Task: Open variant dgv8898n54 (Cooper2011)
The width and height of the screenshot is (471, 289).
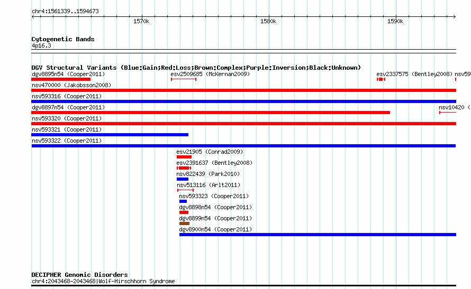Action: [x=215, y=207]
